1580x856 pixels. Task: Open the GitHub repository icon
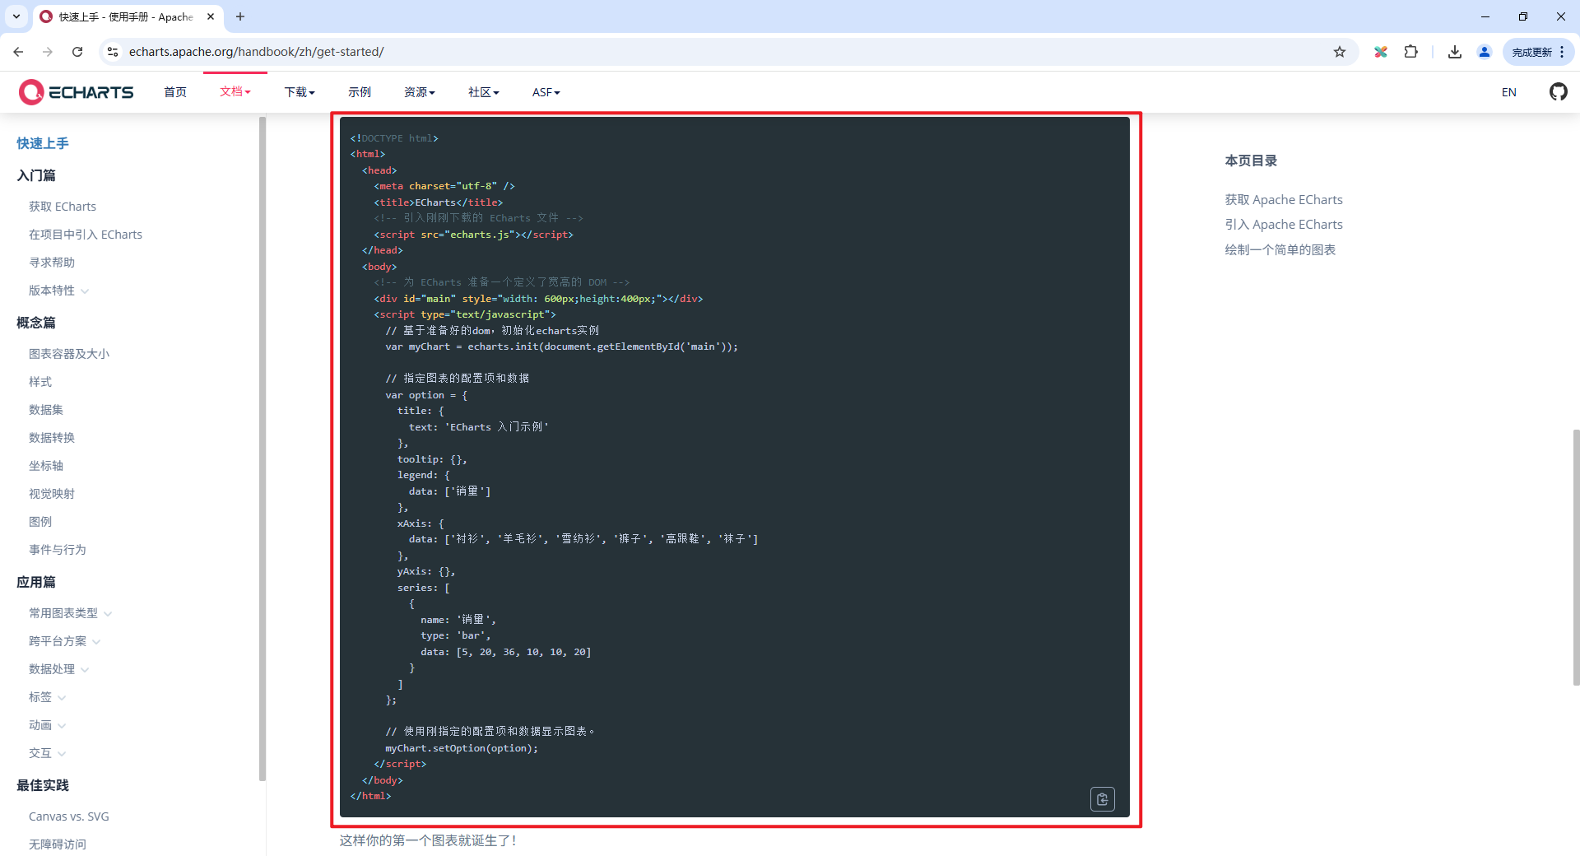[x=1558, y=92]
